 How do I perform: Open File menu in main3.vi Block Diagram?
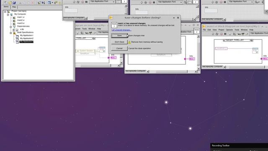204,30
